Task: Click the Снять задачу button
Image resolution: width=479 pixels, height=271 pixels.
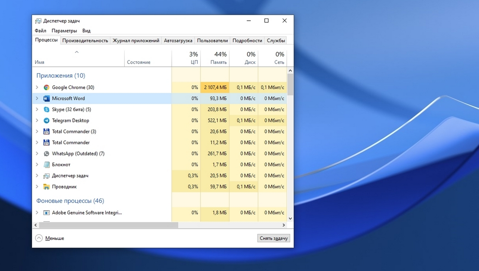Action: pos(274,238)
